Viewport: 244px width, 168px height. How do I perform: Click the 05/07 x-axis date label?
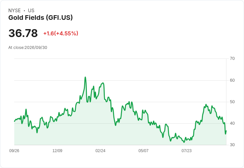point(143,150)
